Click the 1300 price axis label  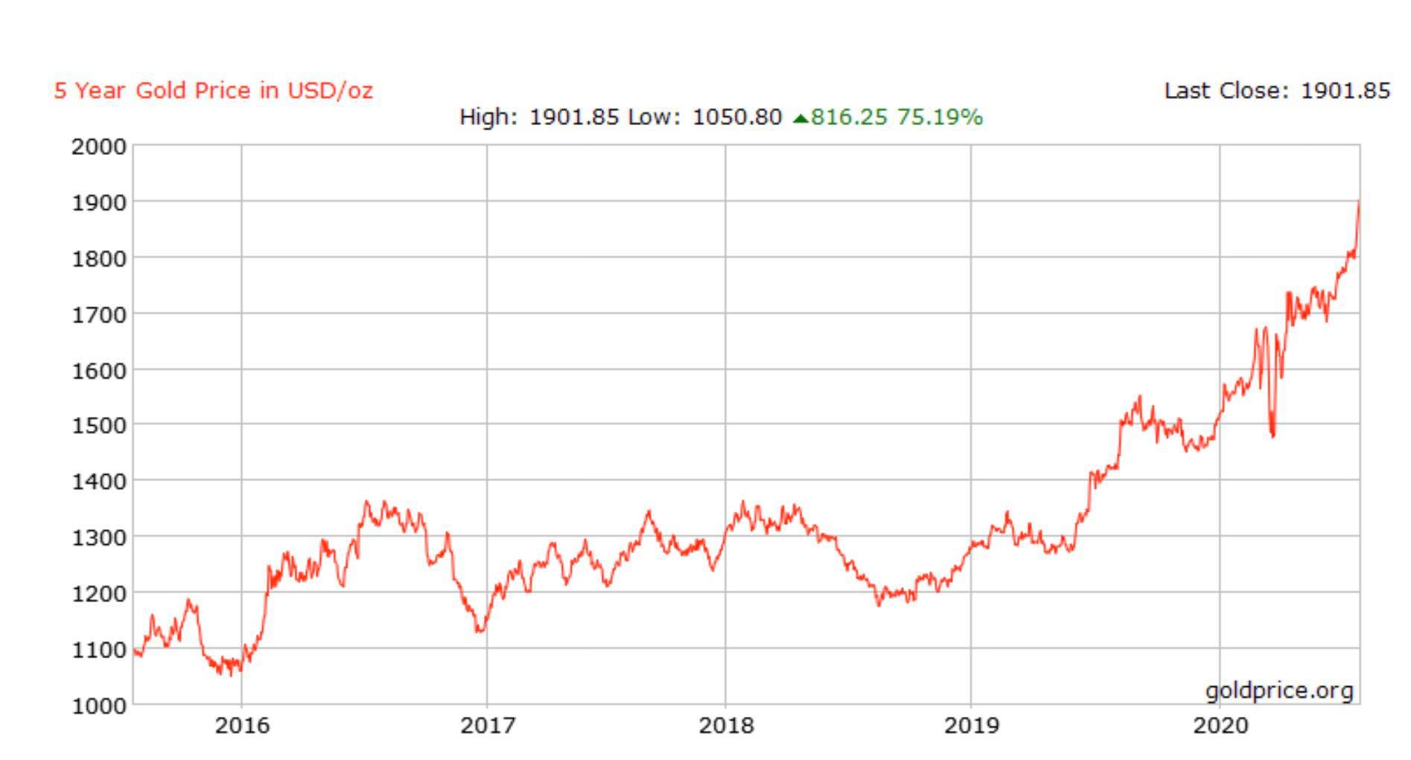99,537
